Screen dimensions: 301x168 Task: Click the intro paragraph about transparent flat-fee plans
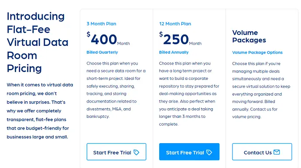pos(40,111)
